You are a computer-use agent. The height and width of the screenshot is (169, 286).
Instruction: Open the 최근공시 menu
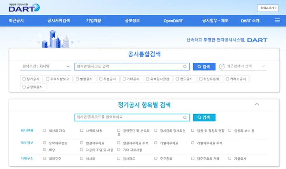16,21
